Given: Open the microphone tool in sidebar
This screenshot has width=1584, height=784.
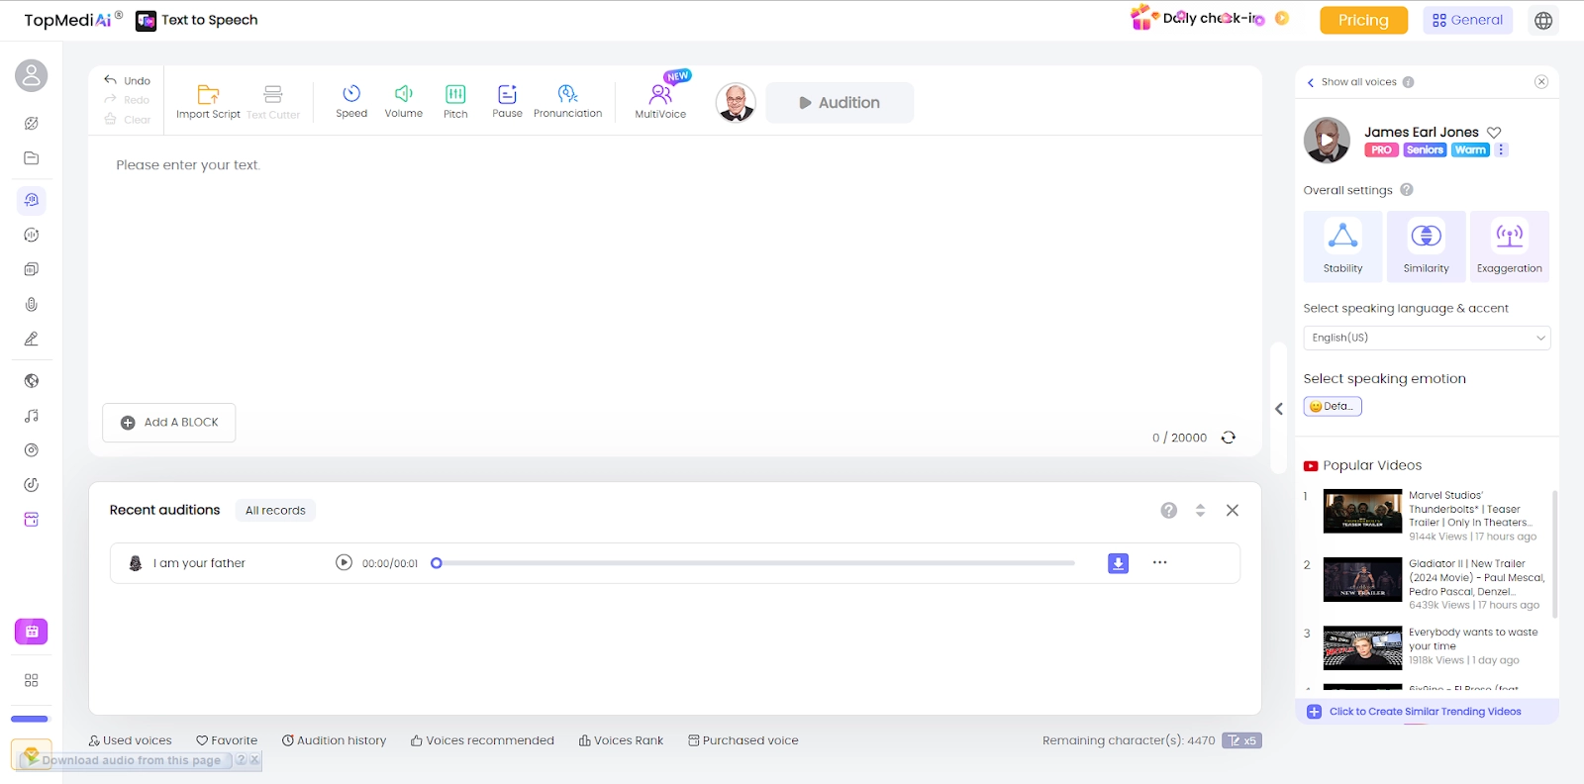Looking at the screenshot, I should coord(32,305).
